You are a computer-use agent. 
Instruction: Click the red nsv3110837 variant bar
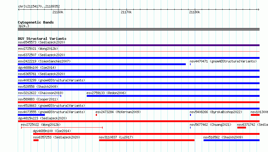(x=147, y=140)
